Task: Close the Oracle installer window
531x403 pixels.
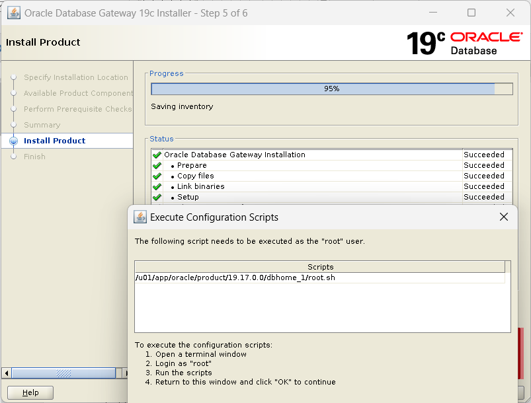Action: point(510,13)
